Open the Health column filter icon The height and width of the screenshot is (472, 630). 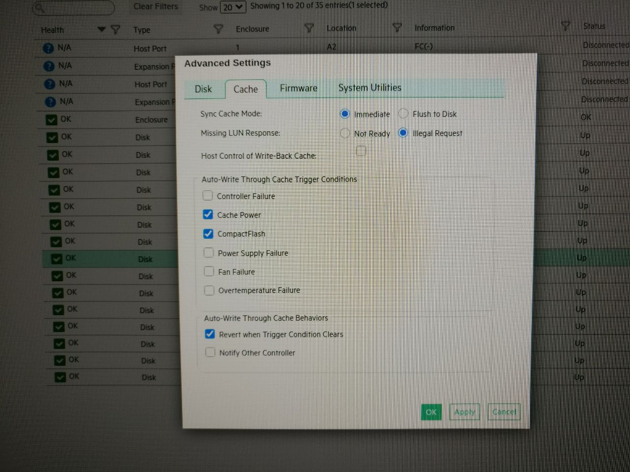[116, 29]
